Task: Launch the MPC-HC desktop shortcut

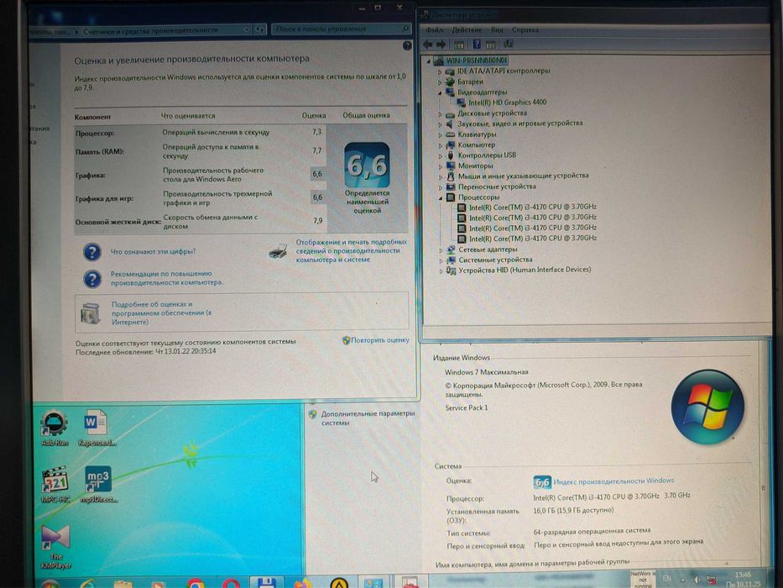Action: click(55, 485)
